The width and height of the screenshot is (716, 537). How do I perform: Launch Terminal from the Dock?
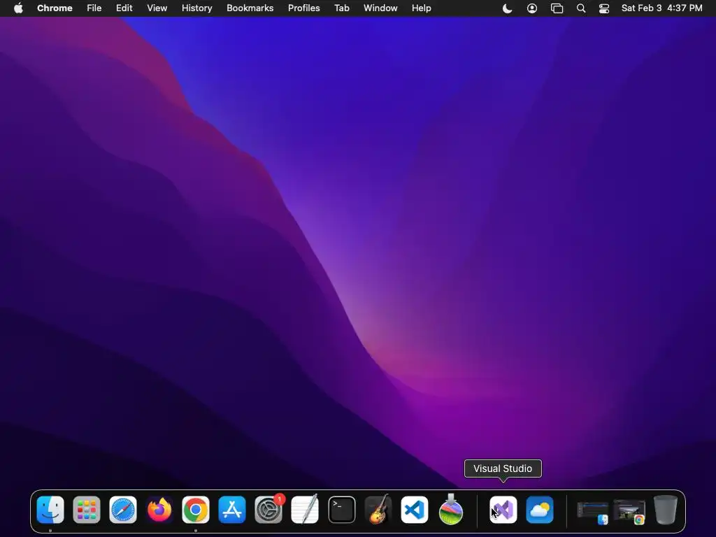click(341, 510)
